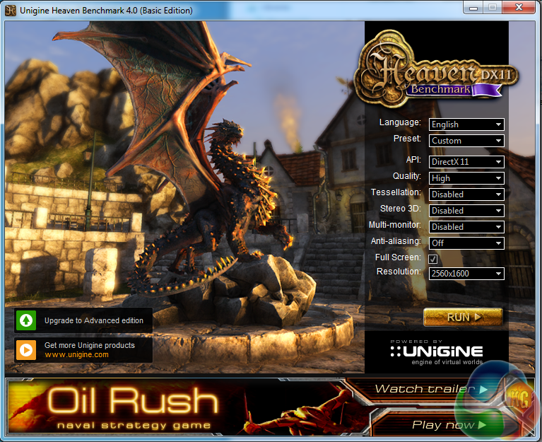This screenshot has width=542, height=442.
Task: Expand the Stereo 3D dropdown
Action: tap(466, 211)
